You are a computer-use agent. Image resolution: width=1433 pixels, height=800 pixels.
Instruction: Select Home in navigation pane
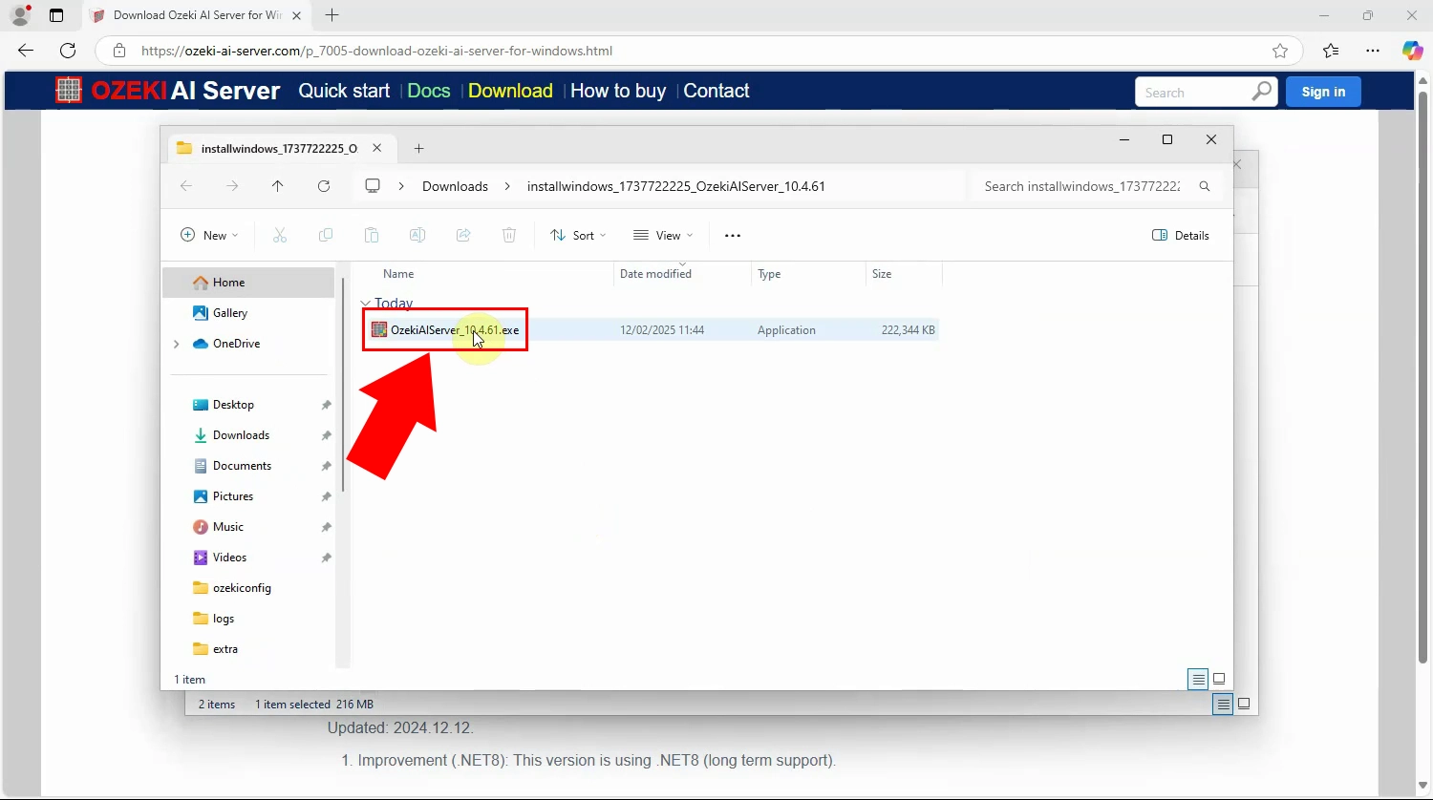(x=248, y=283)
